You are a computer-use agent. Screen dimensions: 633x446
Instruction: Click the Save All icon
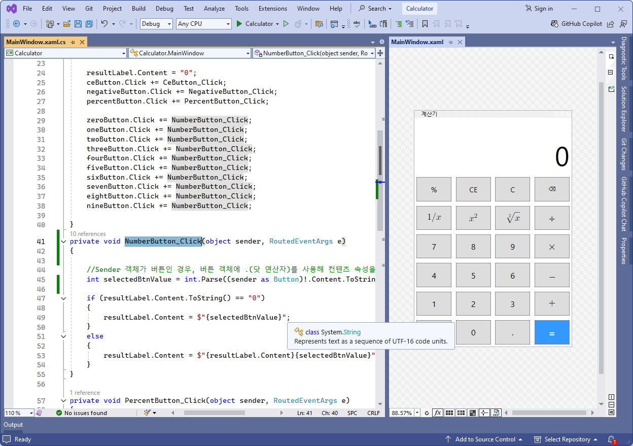point(89,24)
